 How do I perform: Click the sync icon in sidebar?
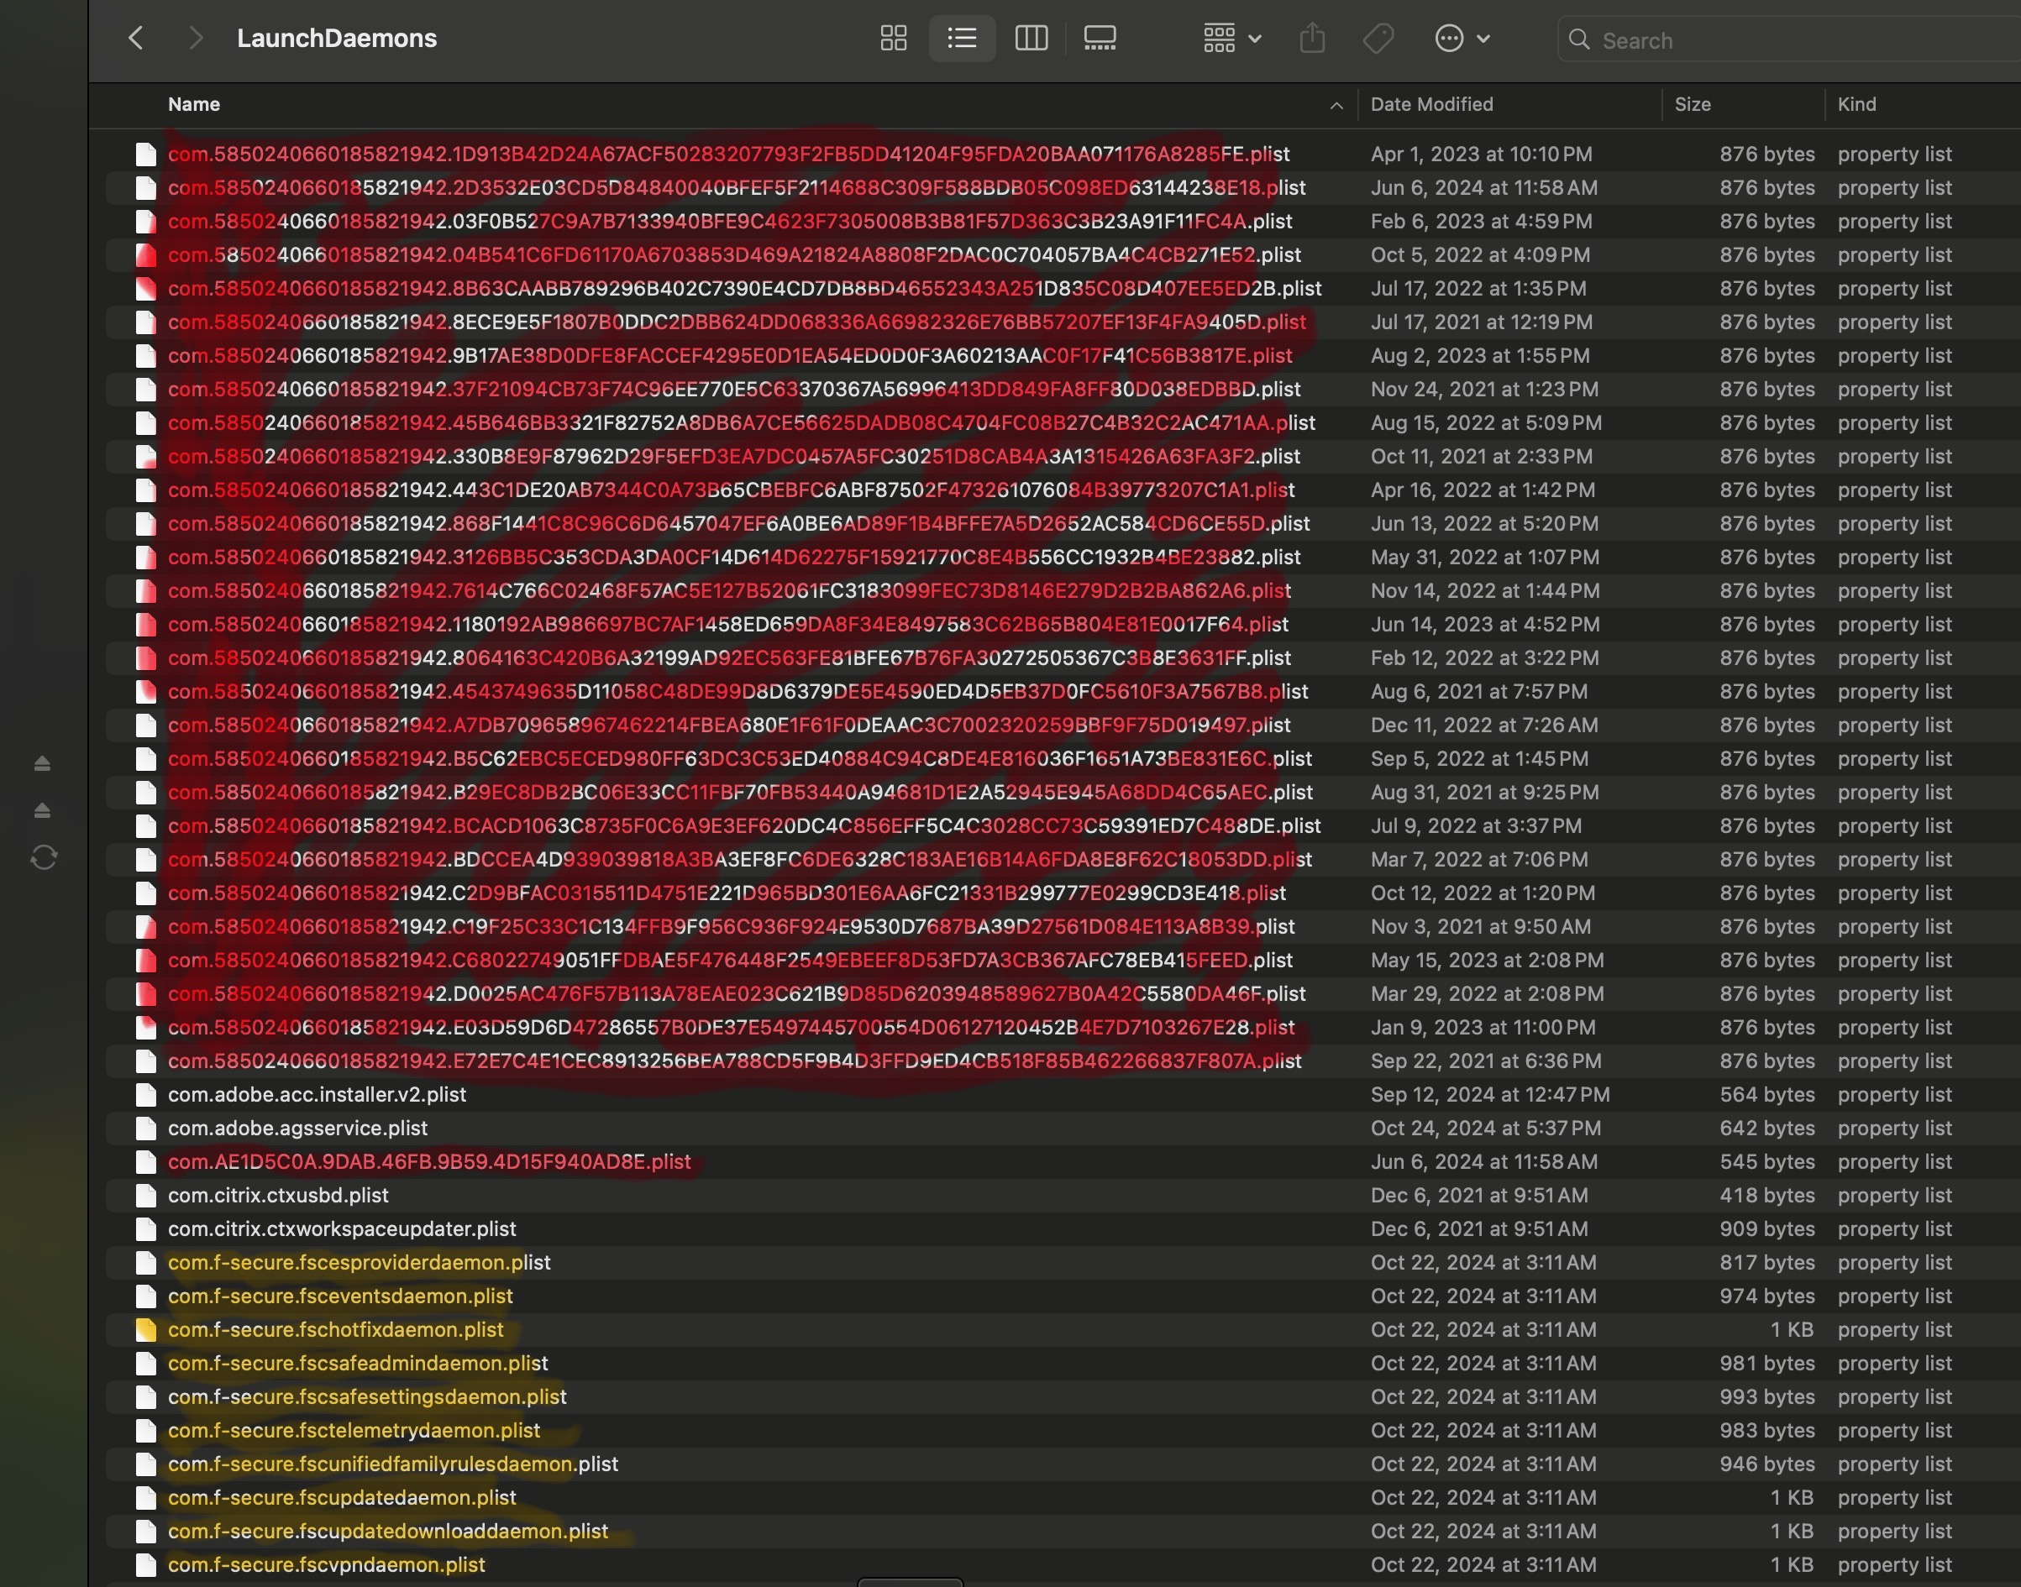coord(44,856)
